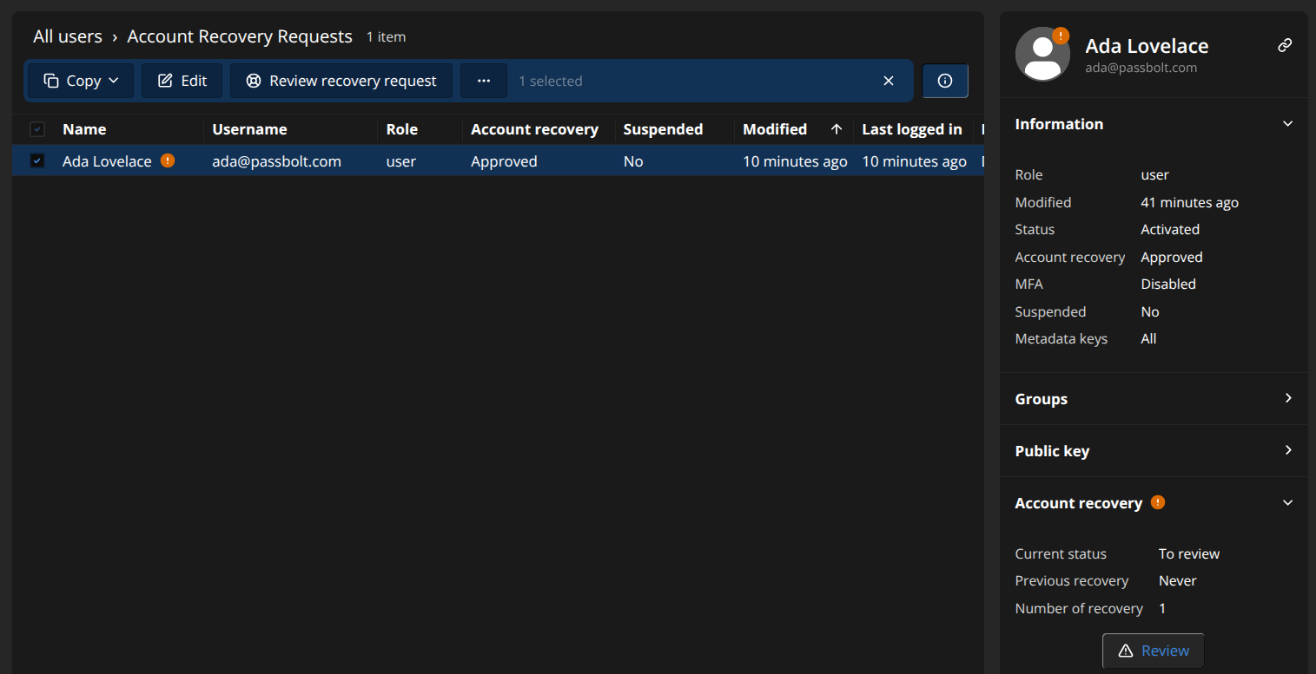The width and height of the screenshot is (1316, 674).
Task: Toggle the information sidebar panel
Action: pos(945,80)
